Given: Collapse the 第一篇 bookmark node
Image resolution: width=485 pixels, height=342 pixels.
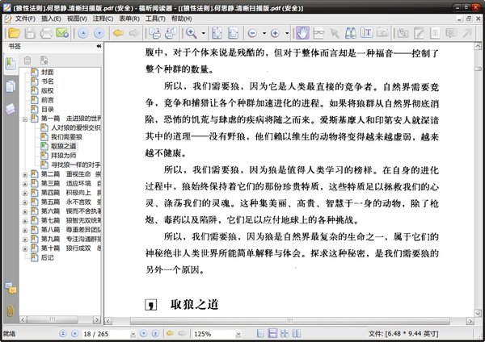Looking at the screenshot, I should coord(25,119).
